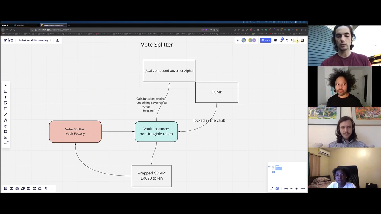This screenshot has height=214, width=381.
Task: Toggle the minimap map icon
Action: click(277, 188)
